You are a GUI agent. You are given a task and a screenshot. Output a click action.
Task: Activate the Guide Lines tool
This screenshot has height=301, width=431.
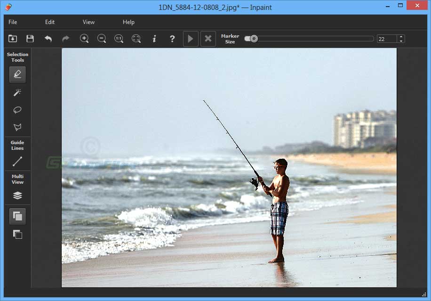coord(17,161)
